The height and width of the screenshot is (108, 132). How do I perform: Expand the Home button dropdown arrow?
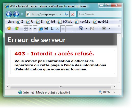point(86,28)
